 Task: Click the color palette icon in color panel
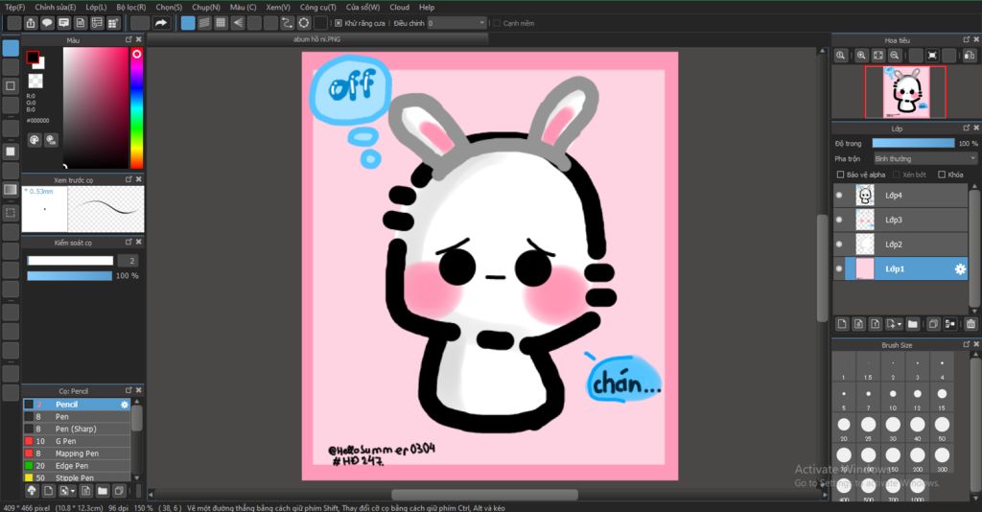tap(35, 140)
